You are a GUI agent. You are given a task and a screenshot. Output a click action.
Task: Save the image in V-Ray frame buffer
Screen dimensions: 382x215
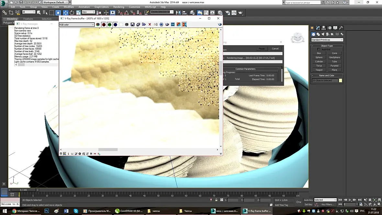click(x=132, y=25)
